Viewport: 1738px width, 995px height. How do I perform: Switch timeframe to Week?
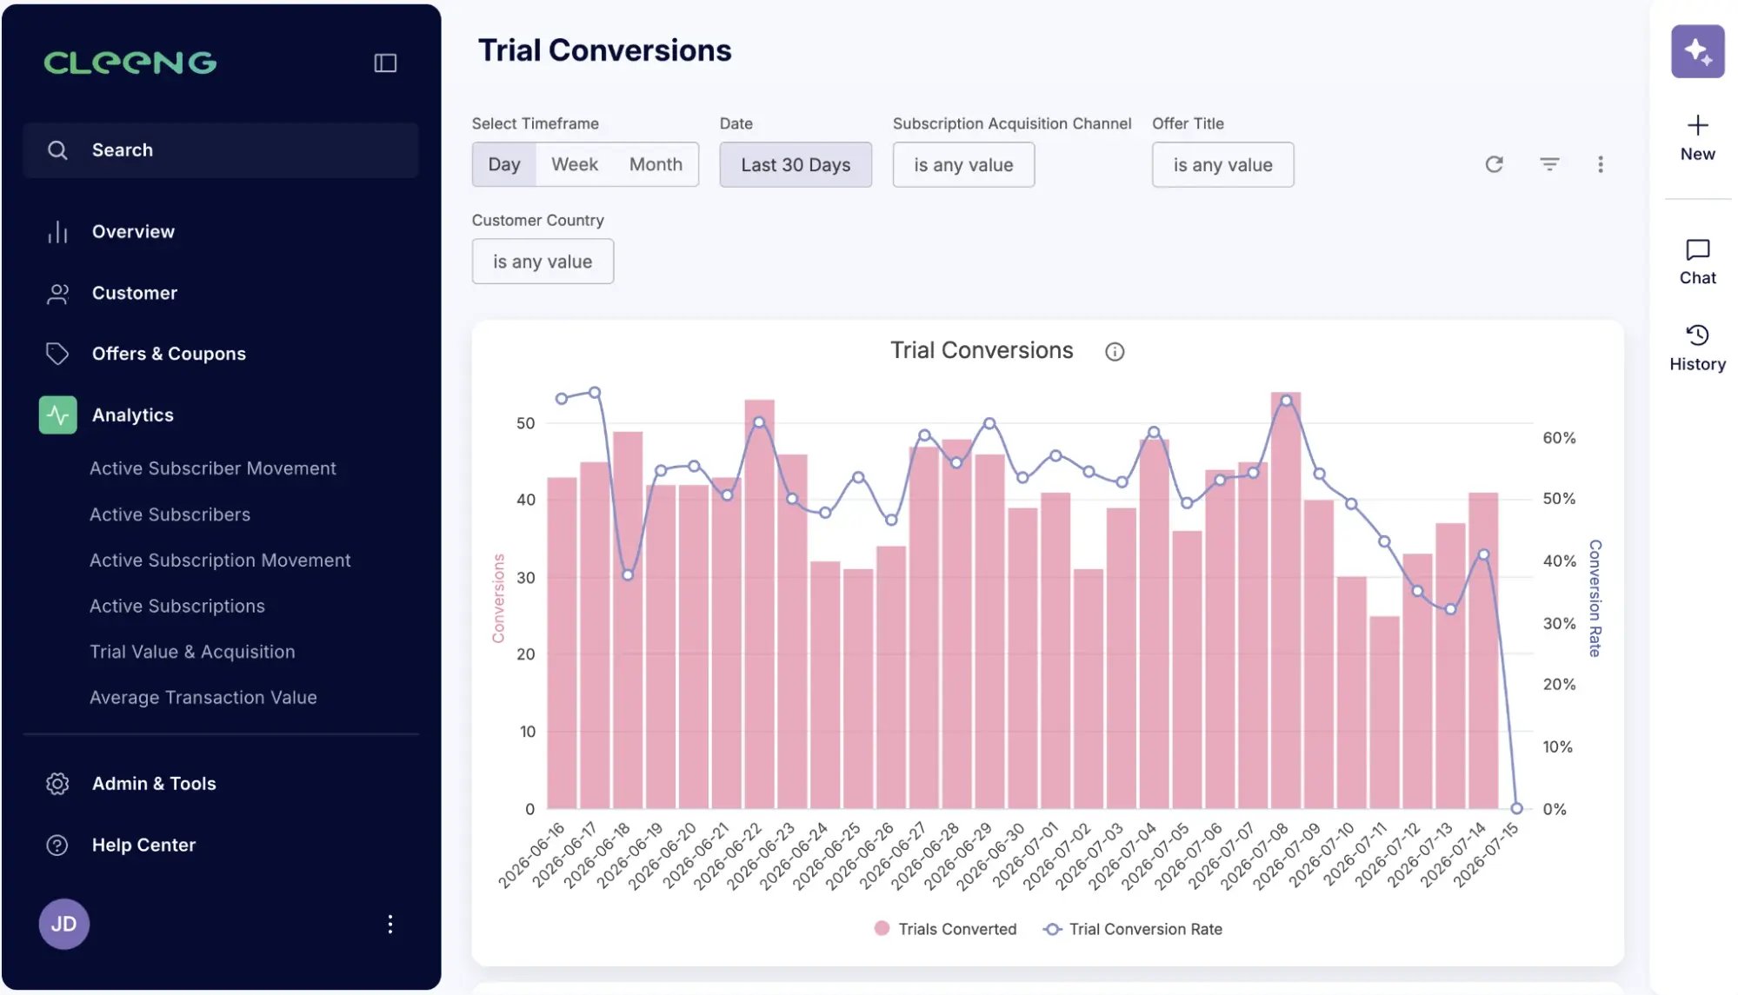tap(575, 164)
